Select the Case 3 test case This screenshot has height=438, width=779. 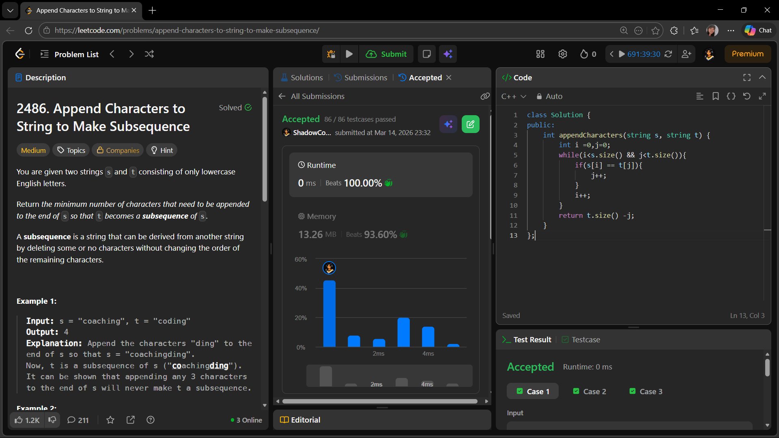click(x=646, y=391)
